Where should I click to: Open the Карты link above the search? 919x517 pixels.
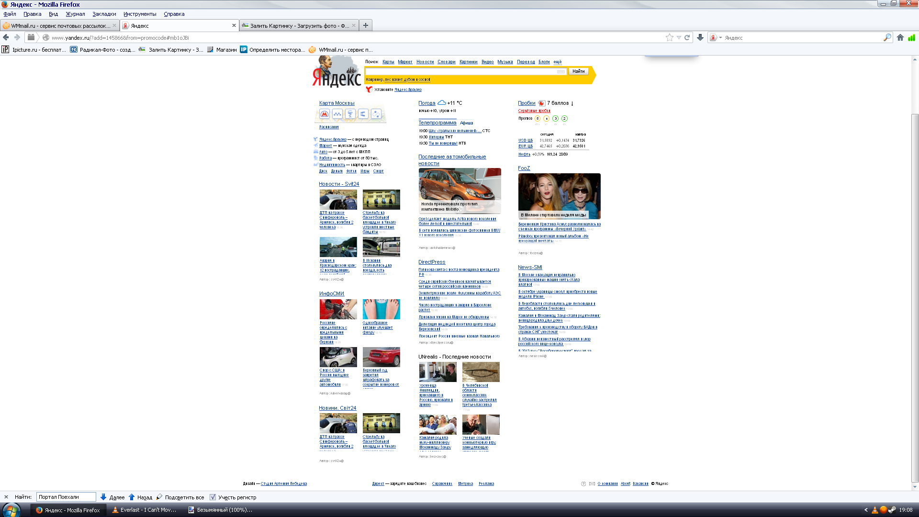tap(388, 62)
